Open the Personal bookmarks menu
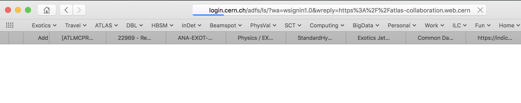This screenshot has width=521, height=103. (x=402, y=25)
